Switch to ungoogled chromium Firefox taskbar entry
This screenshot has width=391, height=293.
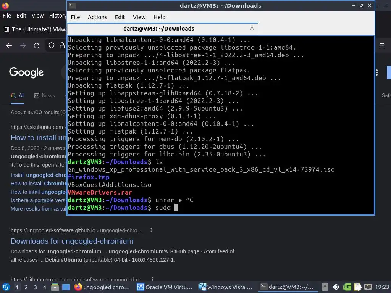[x=102, y=287]
